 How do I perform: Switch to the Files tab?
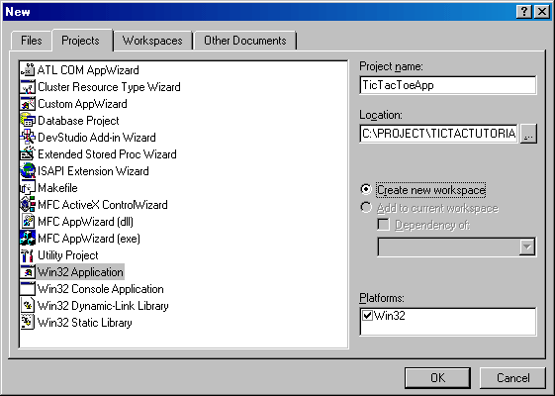(x=31, y=41)
